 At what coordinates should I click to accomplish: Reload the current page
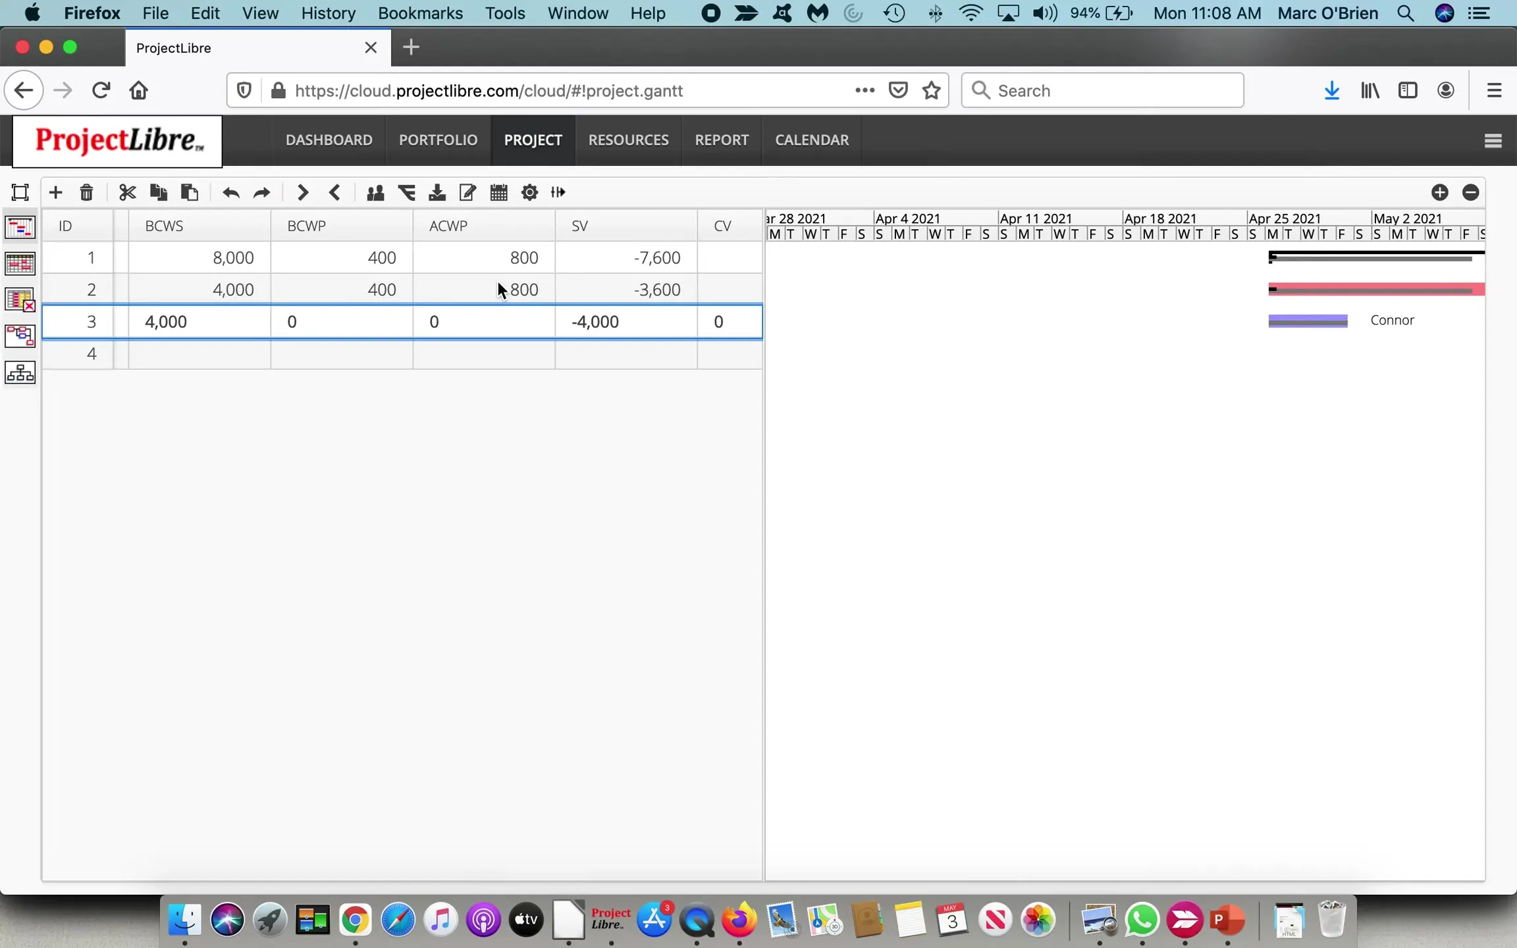tap(101, 90)
